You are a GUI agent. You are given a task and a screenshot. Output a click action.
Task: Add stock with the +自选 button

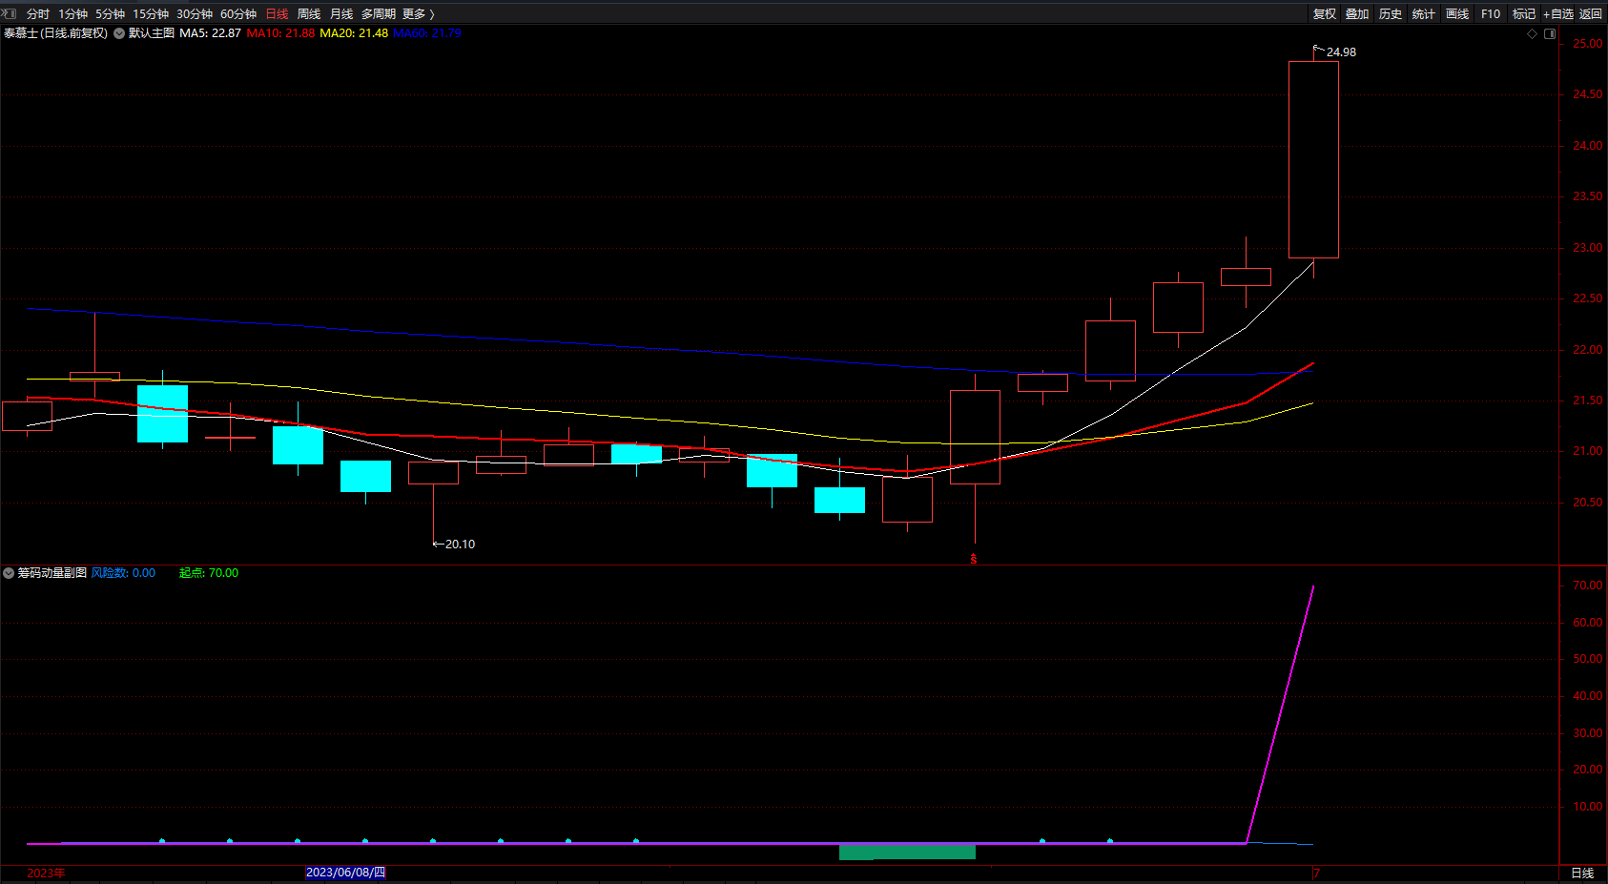click(x=1558, y=14)
